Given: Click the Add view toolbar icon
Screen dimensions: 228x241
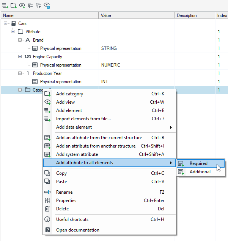Looking at the screenshot, I should click(22, 6).
